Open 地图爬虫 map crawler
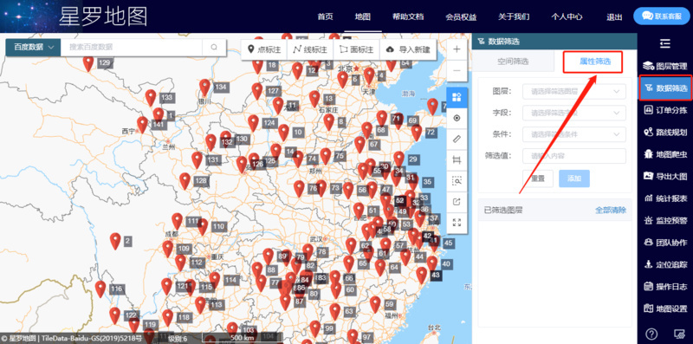The width and height of the screenshot is (693, 344). pos(665,154)
